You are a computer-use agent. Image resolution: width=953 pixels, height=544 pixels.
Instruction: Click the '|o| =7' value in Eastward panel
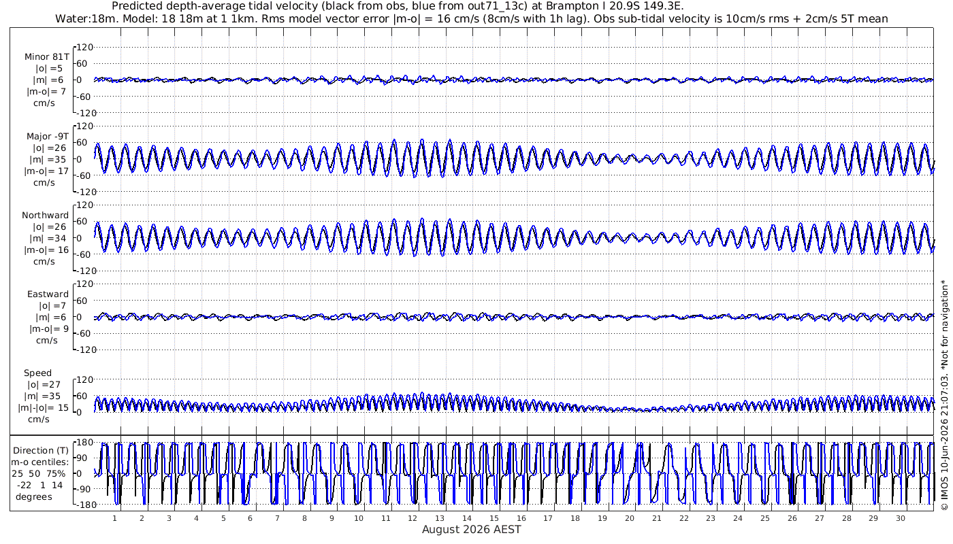click(48, 306)
